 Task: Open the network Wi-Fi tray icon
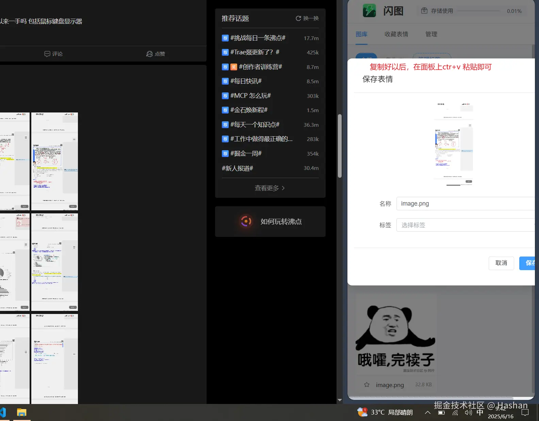(455, 413)
